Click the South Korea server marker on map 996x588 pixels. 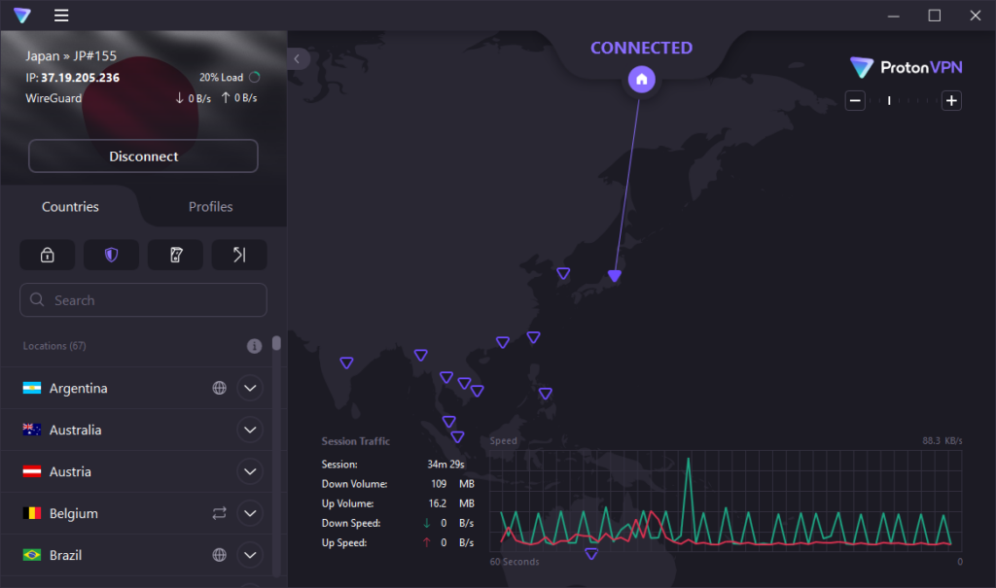(x=563, y=273)
